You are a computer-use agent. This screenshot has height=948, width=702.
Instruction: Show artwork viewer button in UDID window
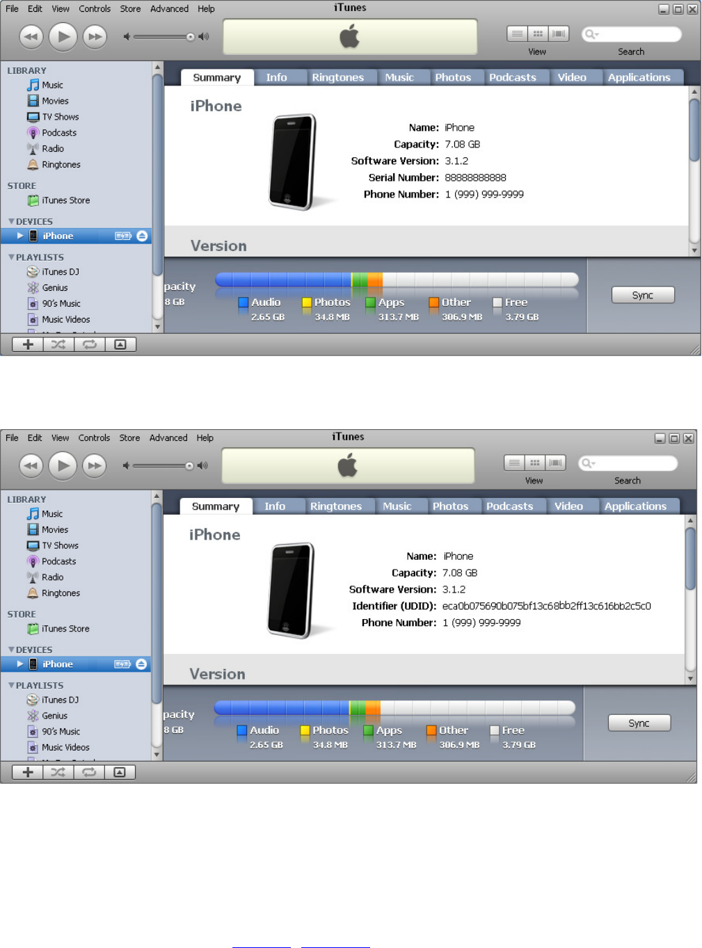click(x=120, y=772)
